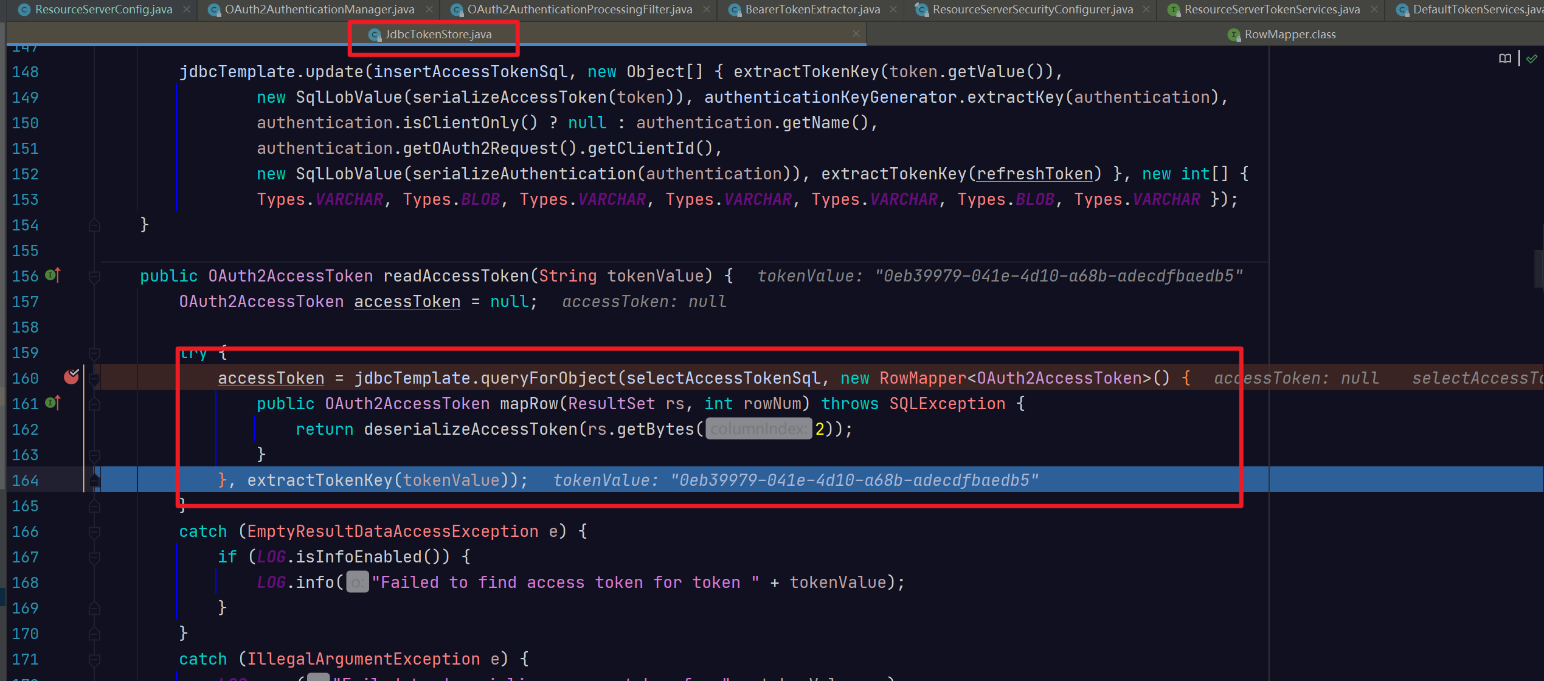Click fold end marker at line 170
Screen dimensions: 1544x681
(x=94, y=634)
